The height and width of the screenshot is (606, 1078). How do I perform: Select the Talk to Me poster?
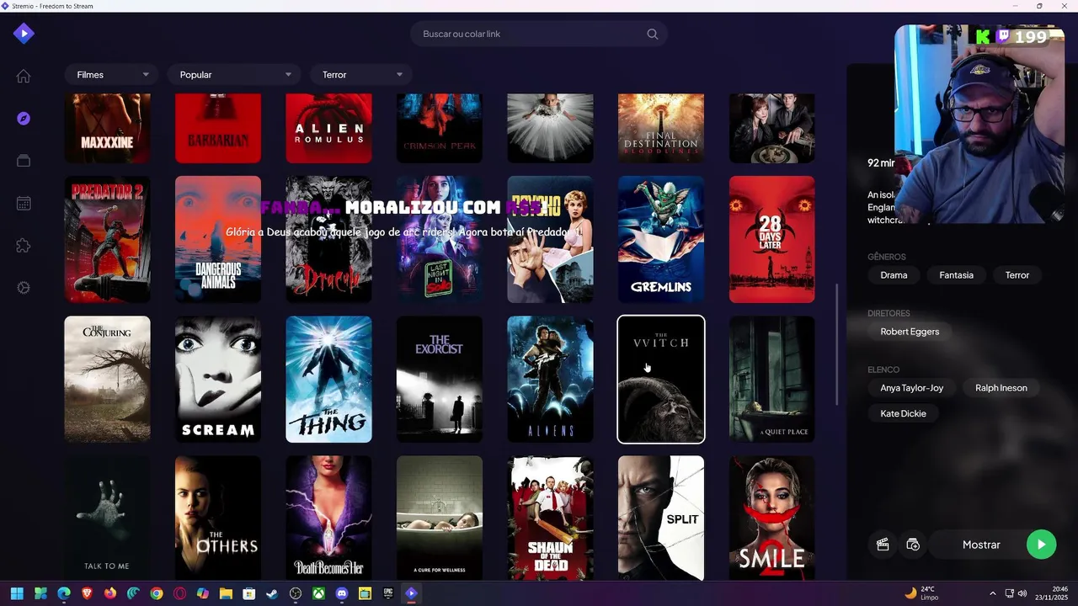pyautogui.click(x=107, y=518)
